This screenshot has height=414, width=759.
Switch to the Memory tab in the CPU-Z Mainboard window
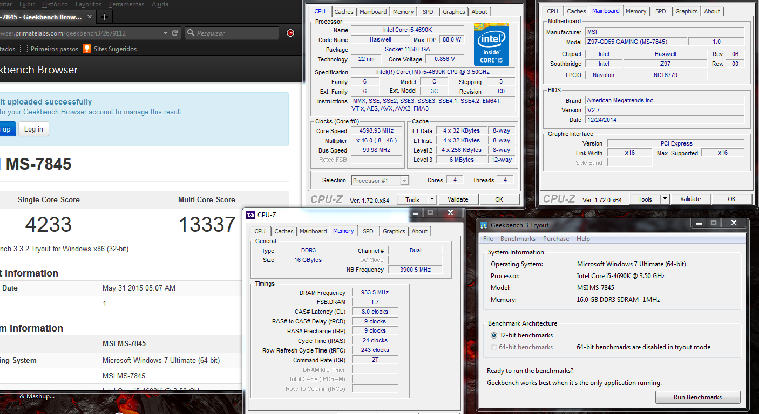coord(636,11)
